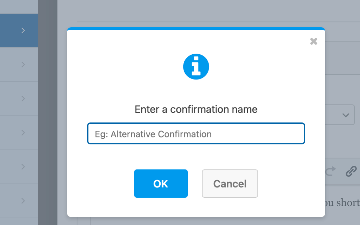Expand the second sidebar accordion row
Image resolution: width=360 pixels, height=225 pixels.
(x=23, y=64)
